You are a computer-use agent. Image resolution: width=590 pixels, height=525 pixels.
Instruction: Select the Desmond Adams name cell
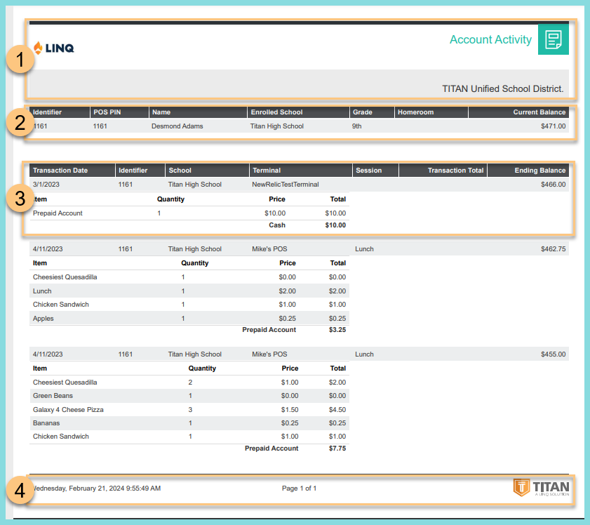[177, 126]
